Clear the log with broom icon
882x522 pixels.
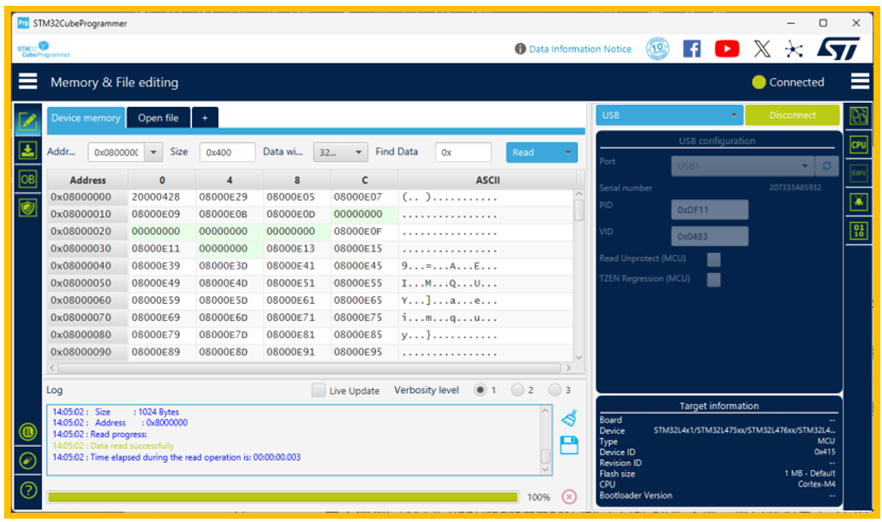tap(569, 418)
